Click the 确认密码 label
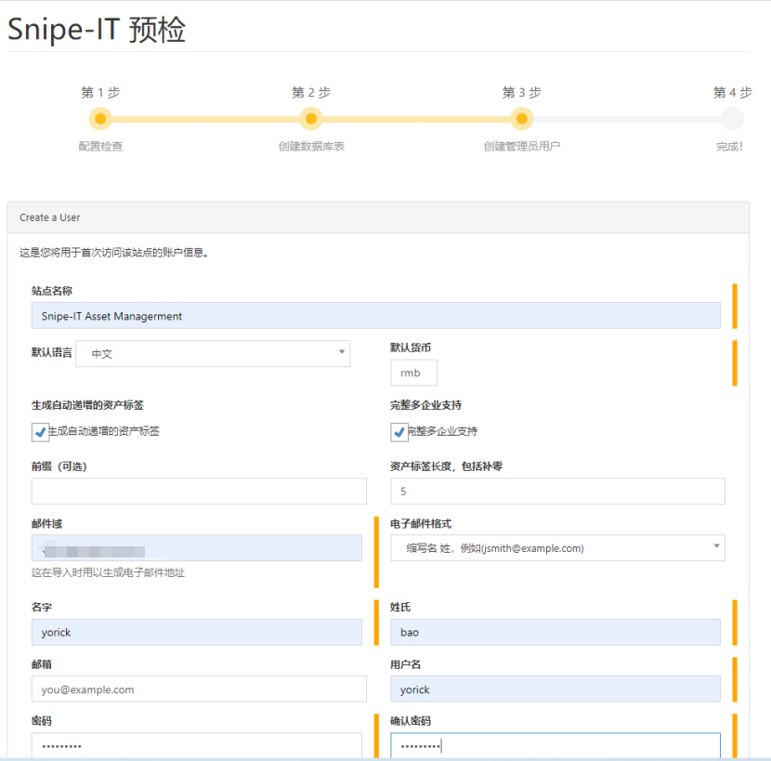The width and height of the screenshot is (771, 761). pos(411,721)
